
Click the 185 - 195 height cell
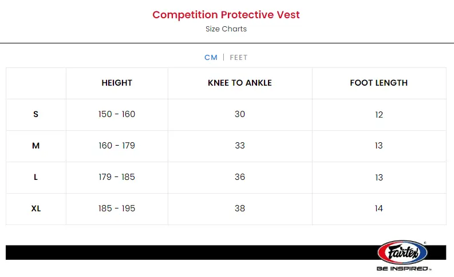click(x=117, y=208)
